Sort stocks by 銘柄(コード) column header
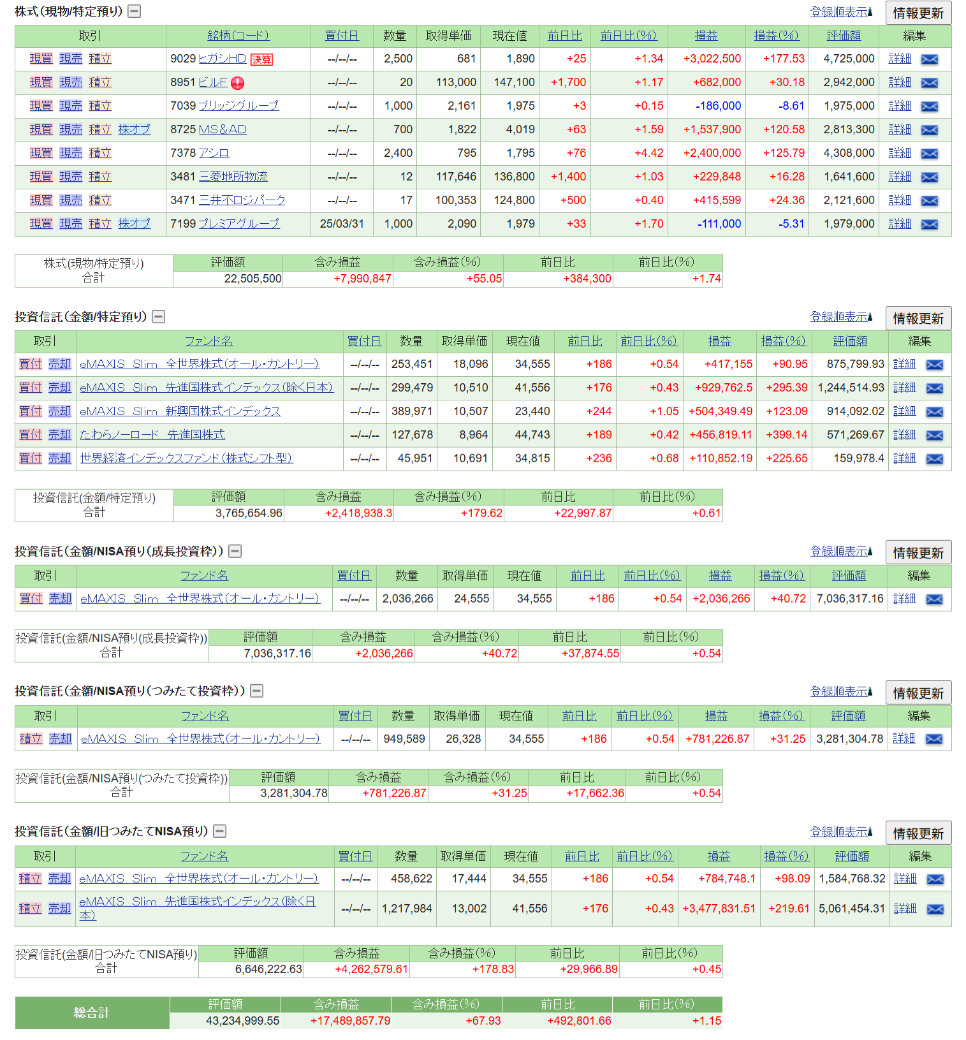 (x=238, y=36)
